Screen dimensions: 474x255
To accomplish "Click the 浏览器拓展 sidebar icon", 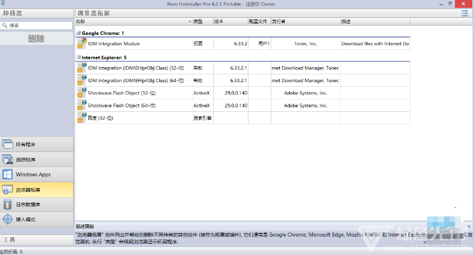I will click(x=8, y=190).
